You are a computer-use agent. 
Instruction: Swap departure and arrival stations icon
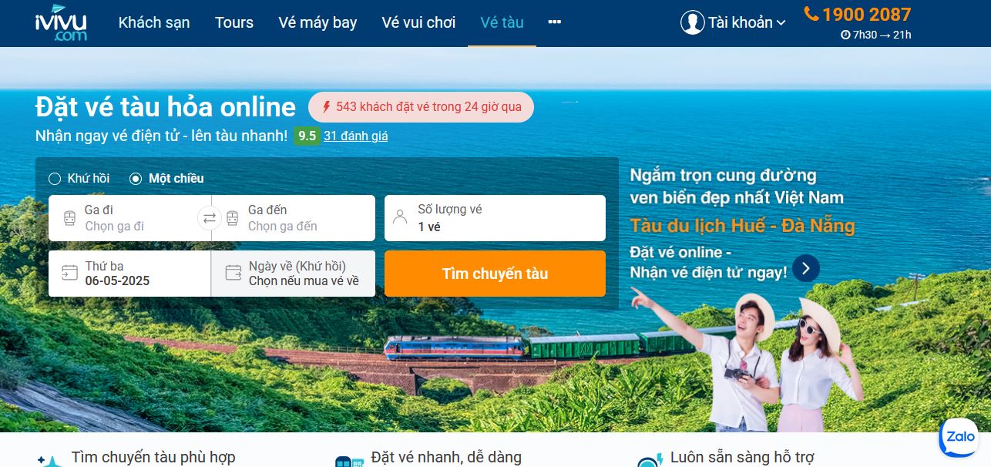click(x=209, y=218)
